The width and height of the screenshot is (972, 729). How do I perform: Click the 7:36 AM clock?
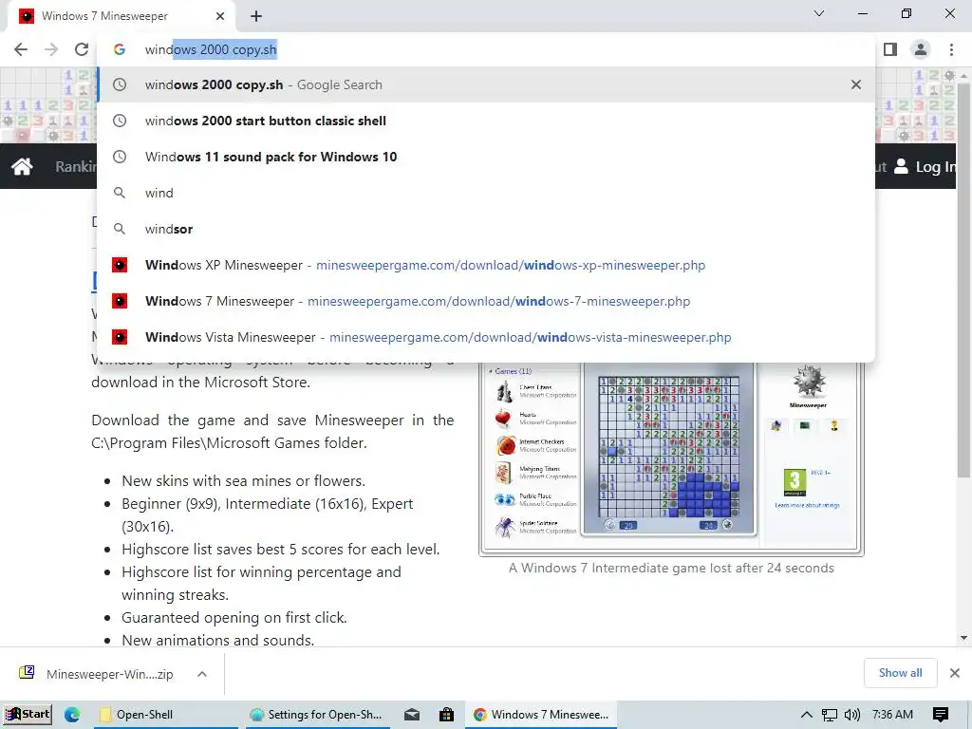click(x=892, y=715)
